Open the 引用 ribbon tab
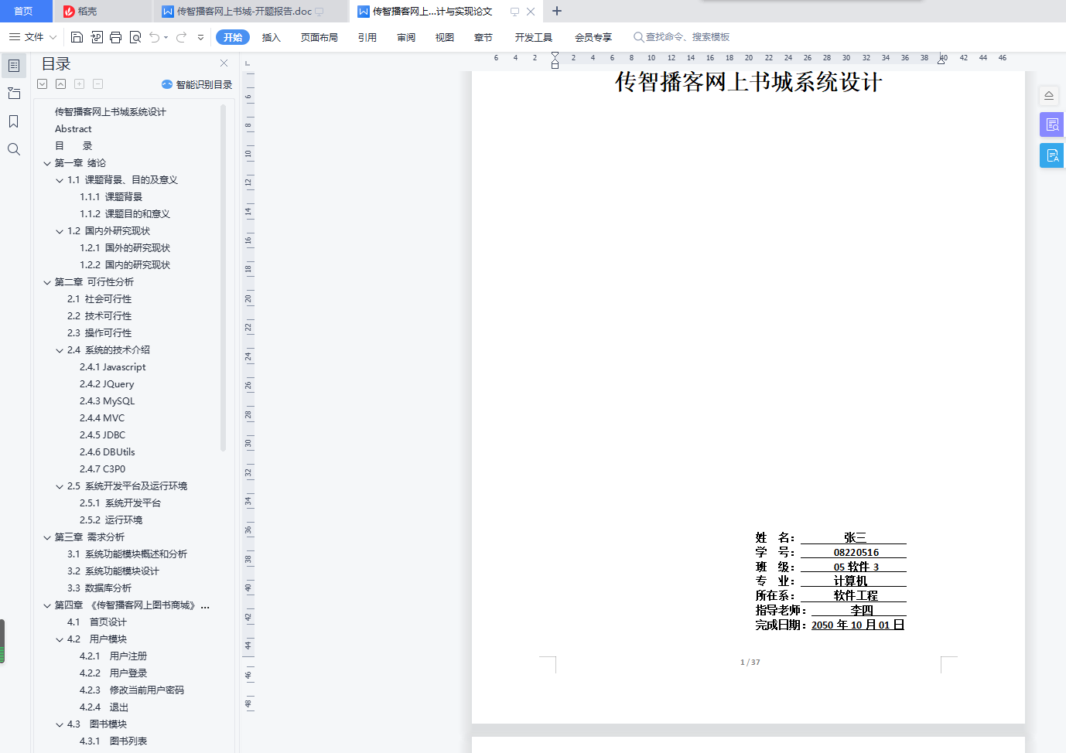 (367, 37)
